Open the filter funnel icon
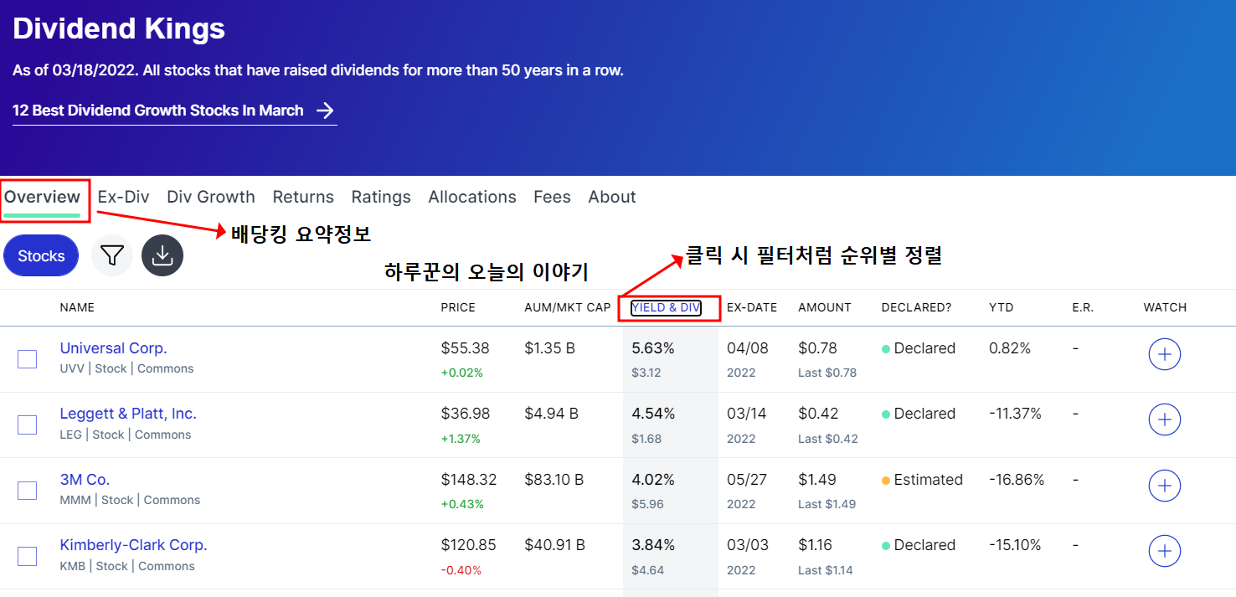The height and width of the screenshot is (597, 1236). (112, 255)
